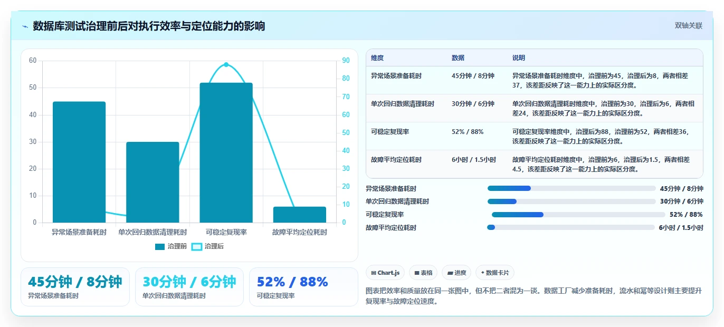Click the 故障平均定位耗时 x-axis label on the chart
724x327 pixels.
[x=300, y=232]
